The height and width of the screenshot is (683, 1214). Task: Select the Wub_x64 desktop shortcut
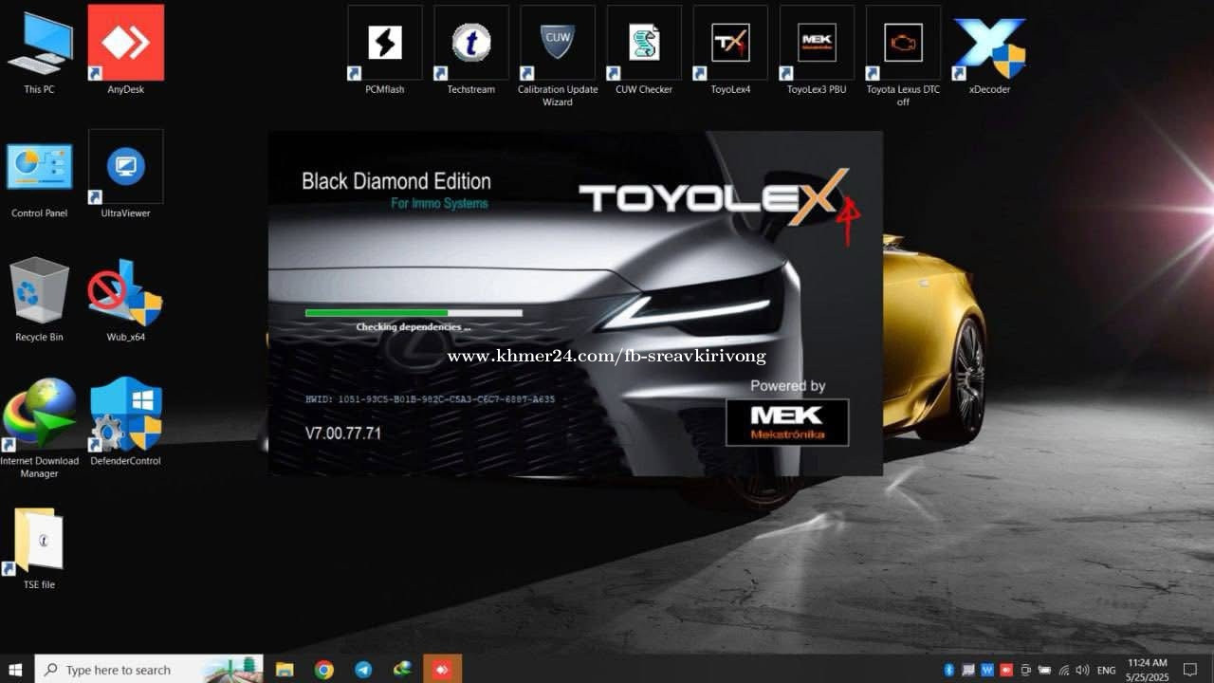(125, 300)
